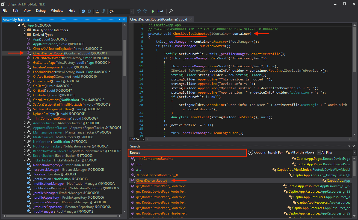Click the field icon beside _rootManager
This screenshot has height=220, width=358.
29,211
